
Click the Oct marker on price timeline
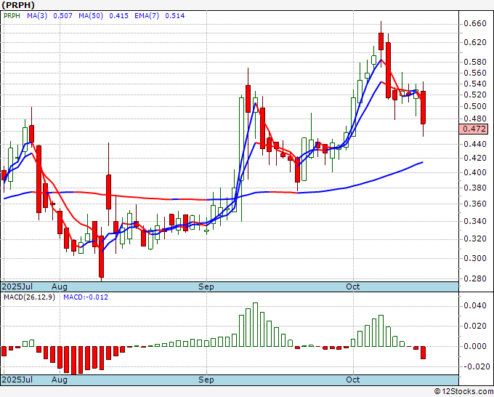tap(352, 286)
